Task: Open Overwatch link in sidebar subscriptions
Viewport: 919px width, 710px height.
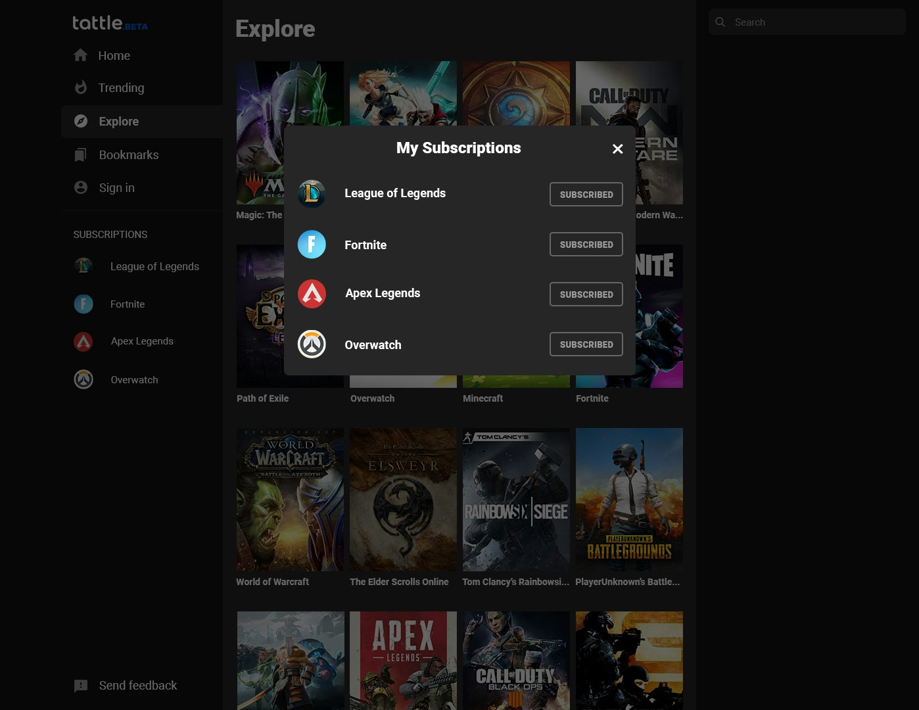Action: pyautogui.click(x=134, y=379)
